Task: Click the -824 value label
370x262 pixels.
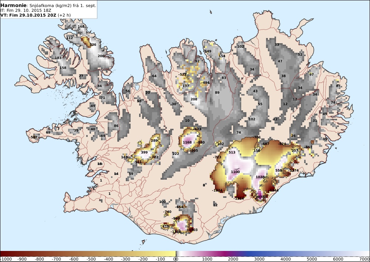Action: (x=282, y=144)
